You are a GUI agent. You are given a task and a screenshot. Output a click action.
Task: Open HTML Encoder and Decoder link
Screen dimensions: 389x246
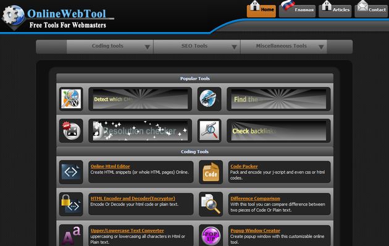[133, 198]
